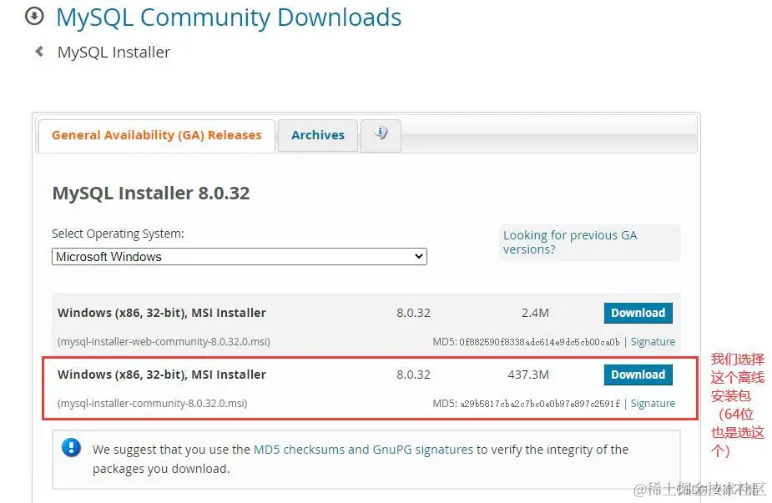772x503 pixels.
Task: Follow Looking for previous GA versions link
Action: click(570, 242)
